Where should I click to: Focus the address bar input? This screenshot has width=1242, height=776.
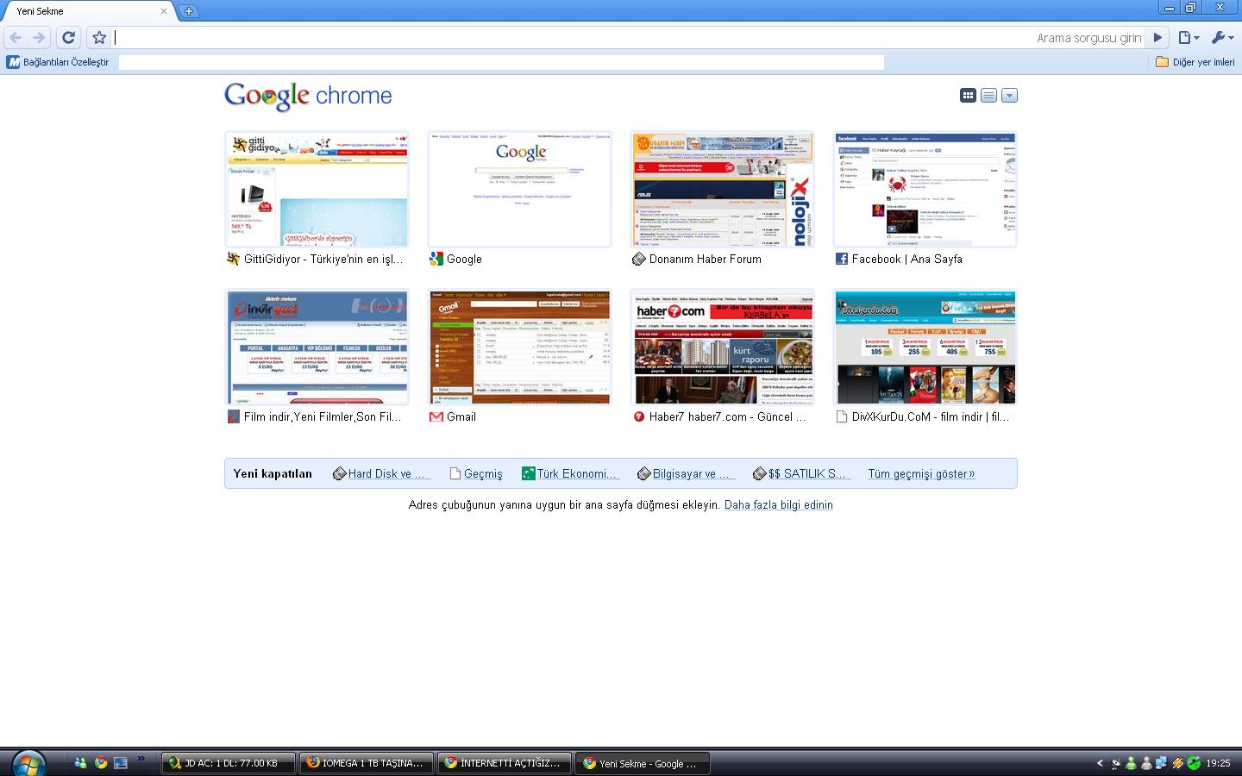574,37
